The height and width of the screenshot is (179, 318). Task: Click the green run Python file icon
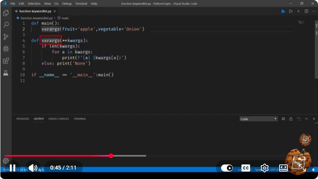tap(298, 11)
